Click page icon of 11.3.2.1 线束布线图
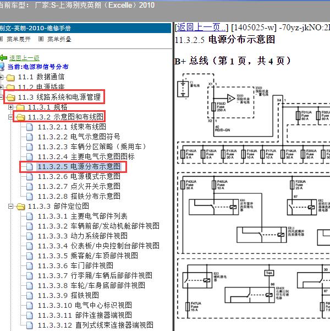 pyautogui.click(x=30, y=127)
